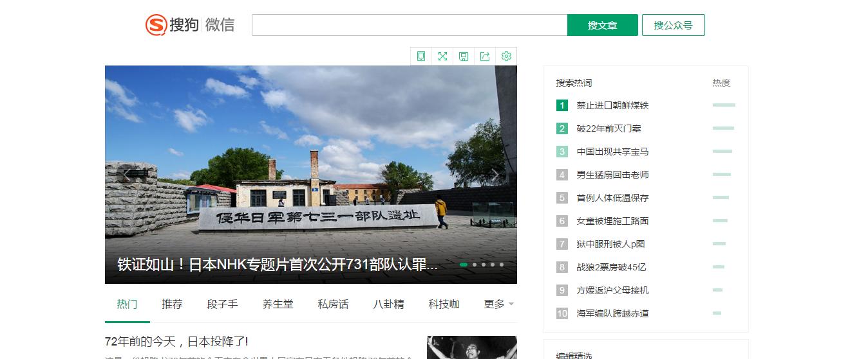Open article 72年前的今天，日本投降了!
This screenshot has width=859, height=359.
tap(176, 341)
